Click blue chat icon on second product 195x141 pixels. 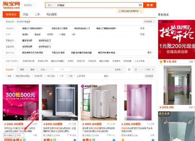click(75, 140)
